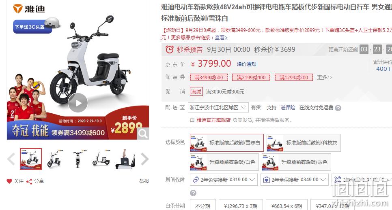
Task: Click the heart 关注 follow icon
Action: tap(9, 181)
